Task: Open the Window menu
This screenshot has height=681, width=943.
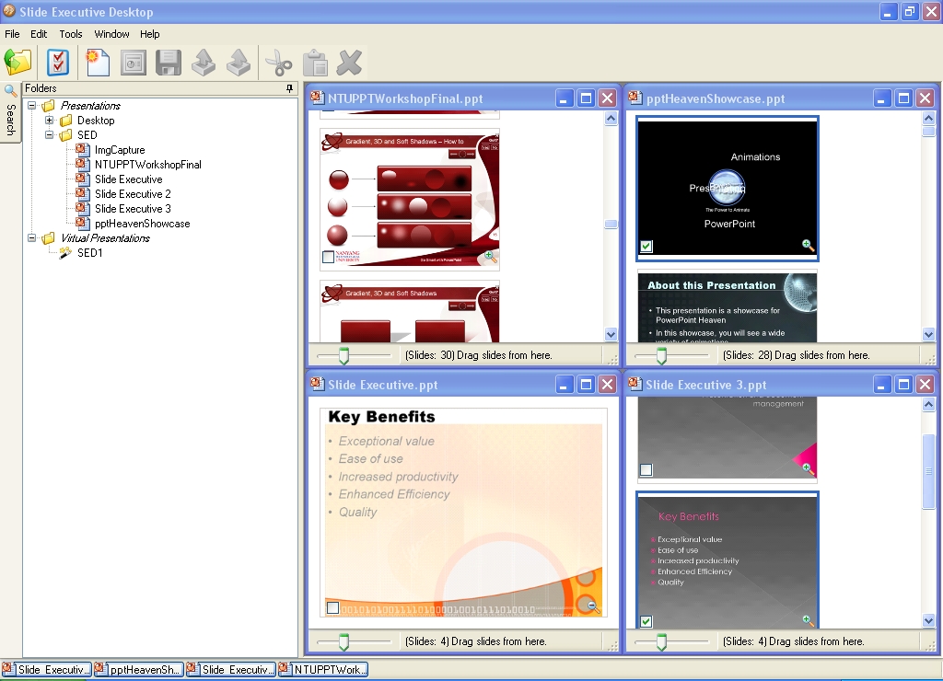Action: [111, 34]
